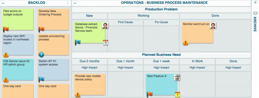
Task: Click the blue question mark on Update provisioning card
Action: [x=41, y=54]
